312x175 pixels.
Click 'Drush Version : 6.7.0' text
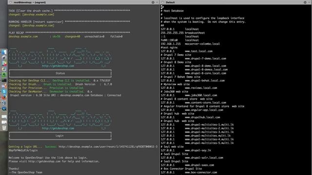[x=94, y=84]
